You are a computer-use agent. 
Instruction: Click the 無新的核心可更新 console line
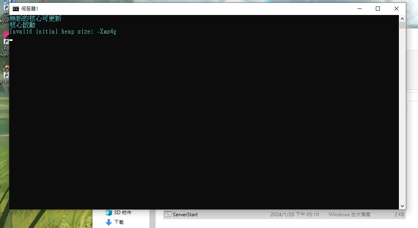[35, 18]
